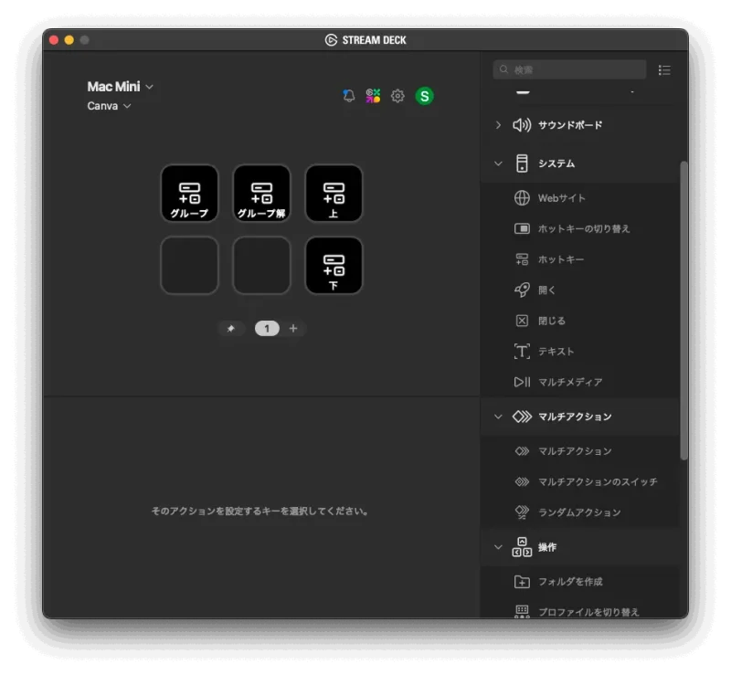Select the 上 hotkey key
The image size is (731, 675).
[x=334, y=193]
